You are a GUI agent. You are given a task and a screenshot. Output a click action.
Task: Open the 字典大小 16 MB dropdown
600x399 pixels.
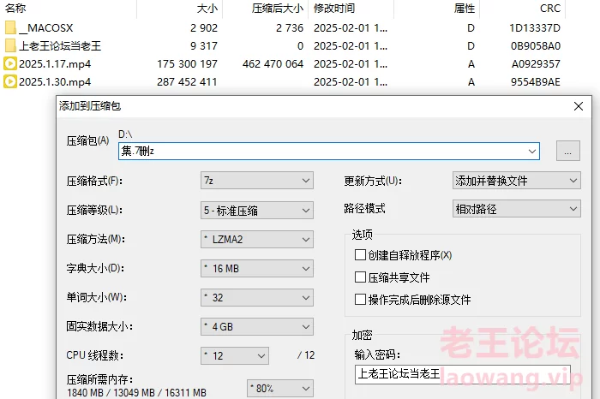(257, 268)
